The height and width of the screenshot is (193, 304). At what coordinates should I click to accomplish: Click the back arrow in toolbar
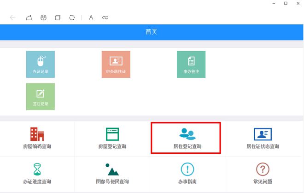click(x=12, y=18)
